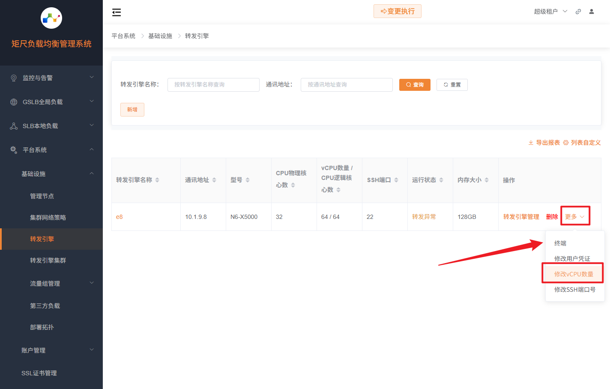Screen dimensions: 610x389
Task: Click the gear icon beside 平台系统 in sidebar
Action: point(13,150)
